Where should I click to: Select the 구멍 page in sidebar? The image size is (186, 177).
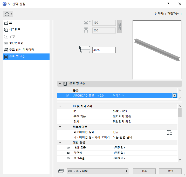coord(26,36)
